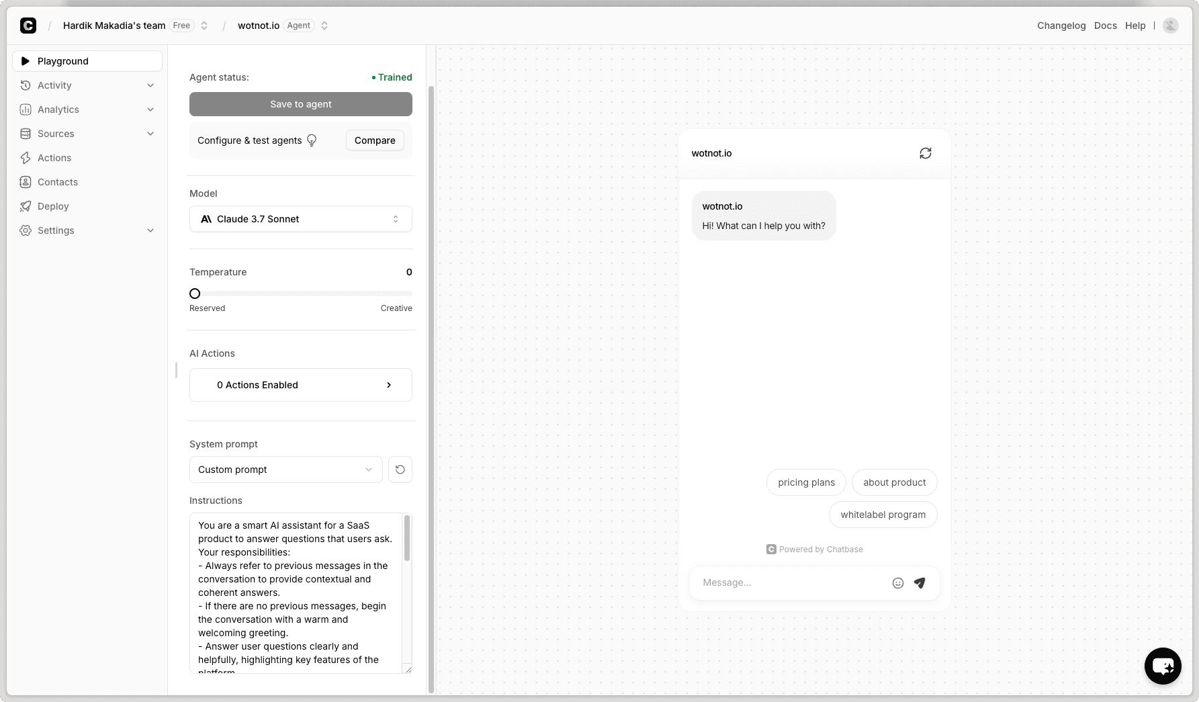Open Activity in the sidebar
This screenshot has width=1199, height=702.
87,85
